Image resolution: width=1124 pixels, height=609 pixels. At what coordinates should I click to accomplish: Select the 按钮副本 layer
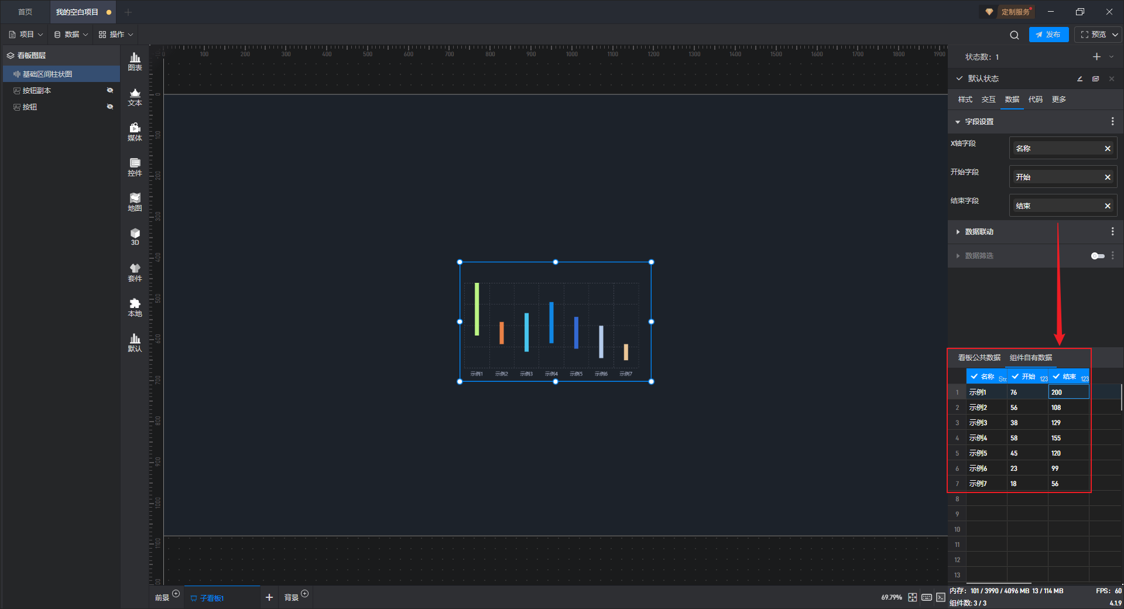point(61,90)
